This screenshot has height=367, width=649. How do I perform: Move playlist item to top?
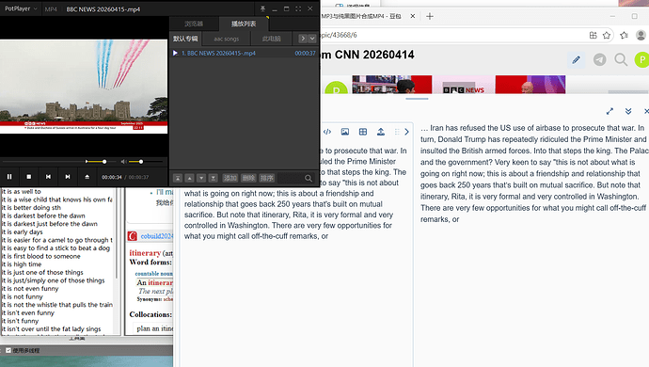click(x=178, y=178)
